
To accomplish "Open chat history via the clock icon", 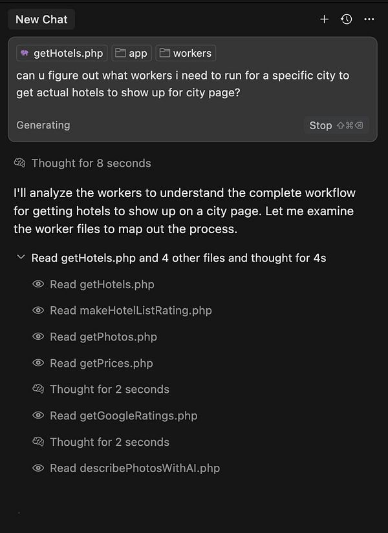I will coord(347,19).
